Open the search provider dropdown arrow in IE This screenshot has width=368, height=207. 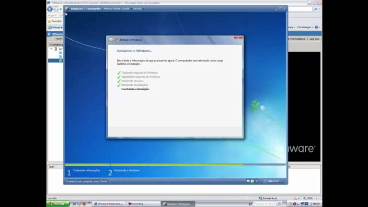319,9
